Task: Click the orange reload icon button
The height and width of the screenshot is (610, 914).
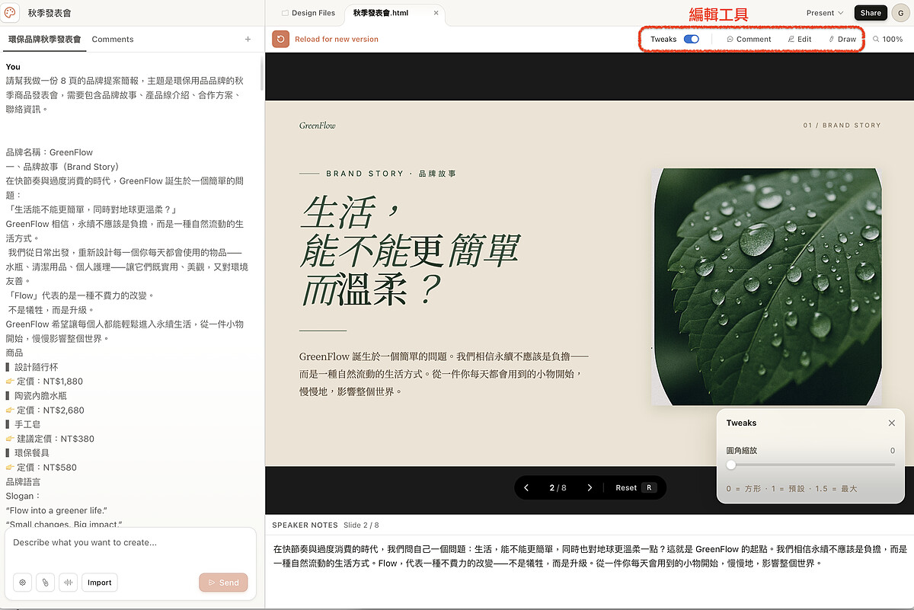Action: [280, 39]
